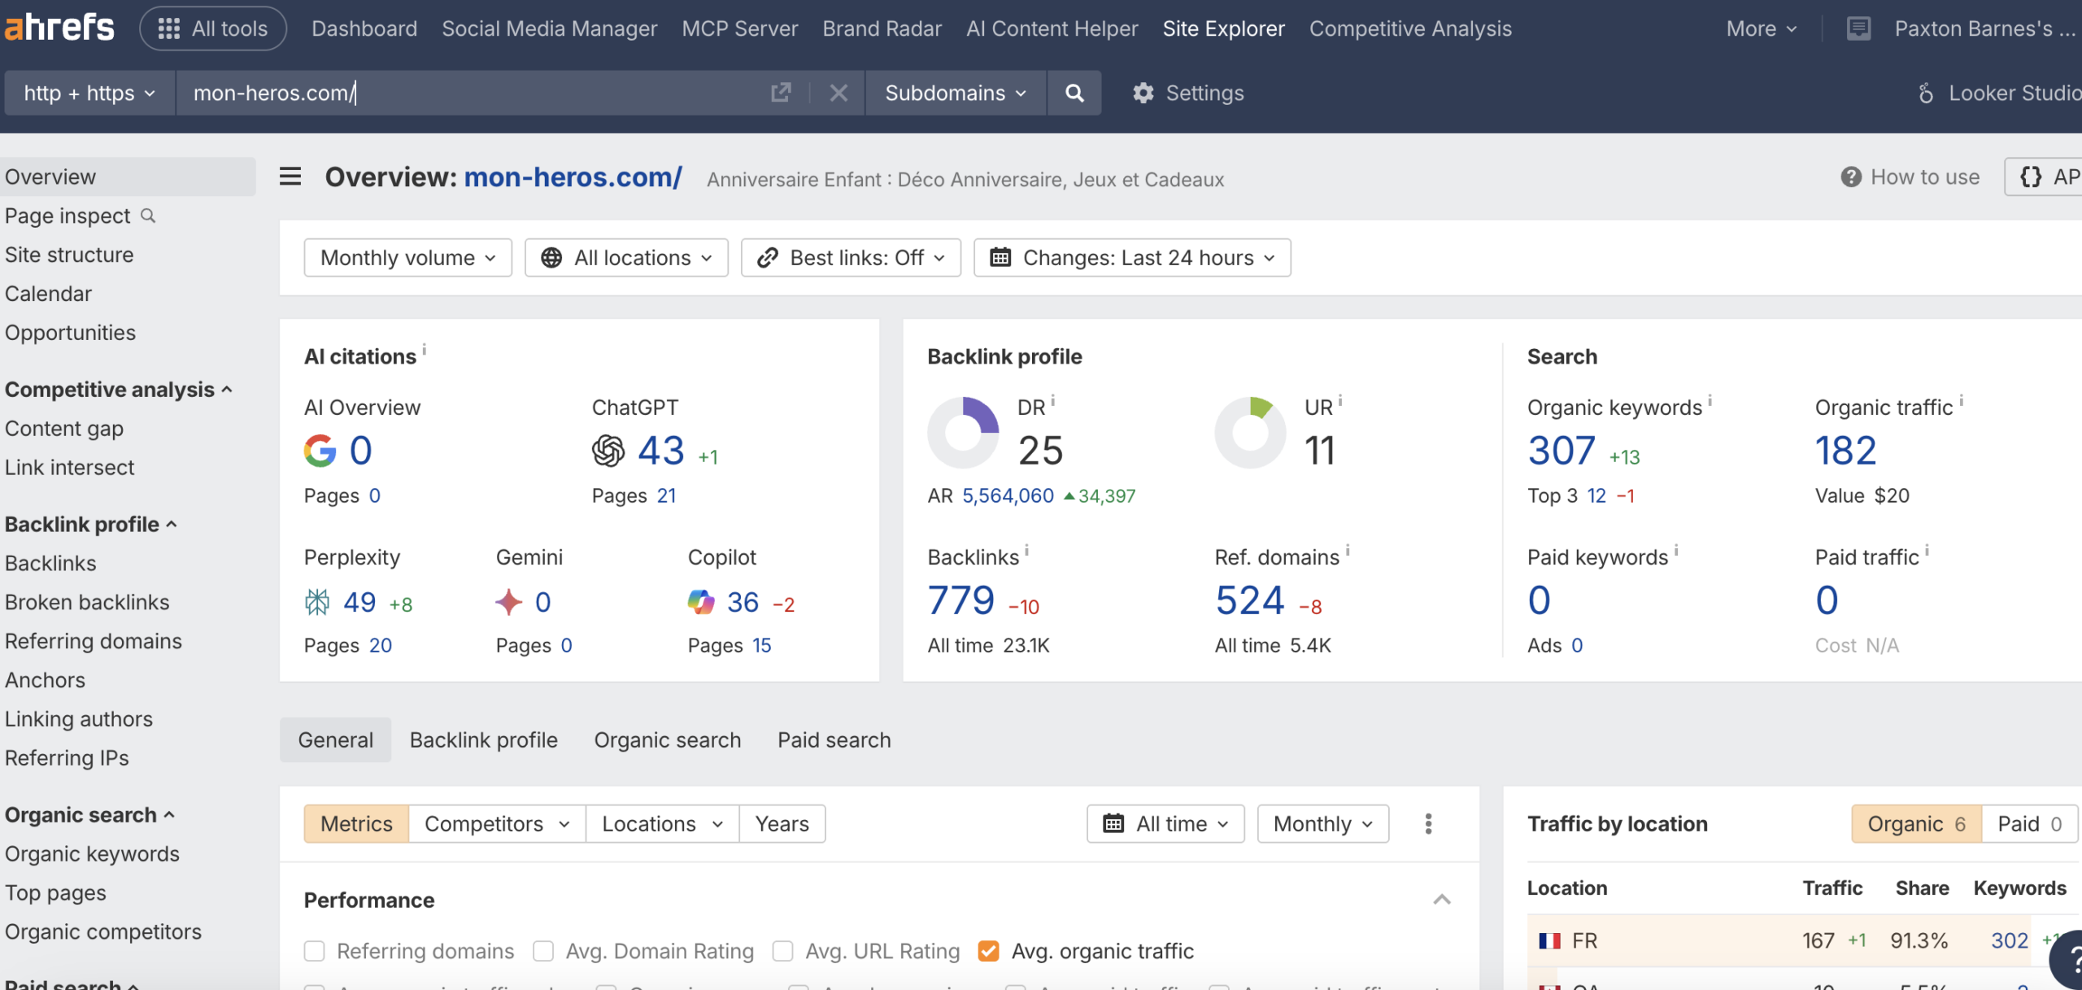2082x990 pixels.
Task: Clear the target URL using the X icon
Action: point(839,93)
